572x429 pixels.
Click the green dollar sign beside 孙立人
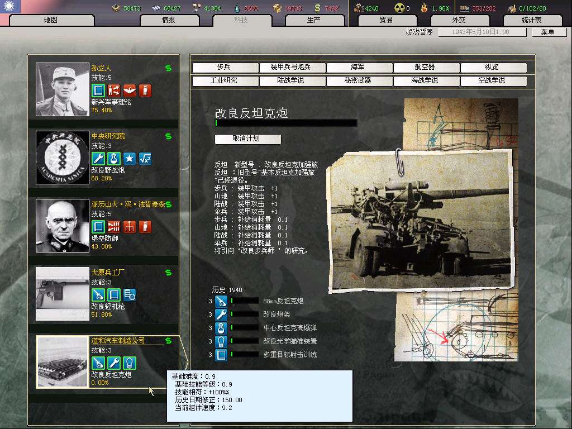(169, 68)
